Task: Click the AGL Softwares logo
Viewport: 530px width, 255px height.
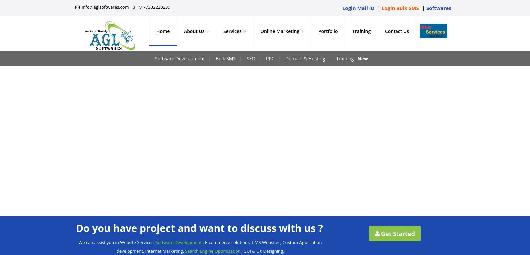Action: (x=110, y=36)
